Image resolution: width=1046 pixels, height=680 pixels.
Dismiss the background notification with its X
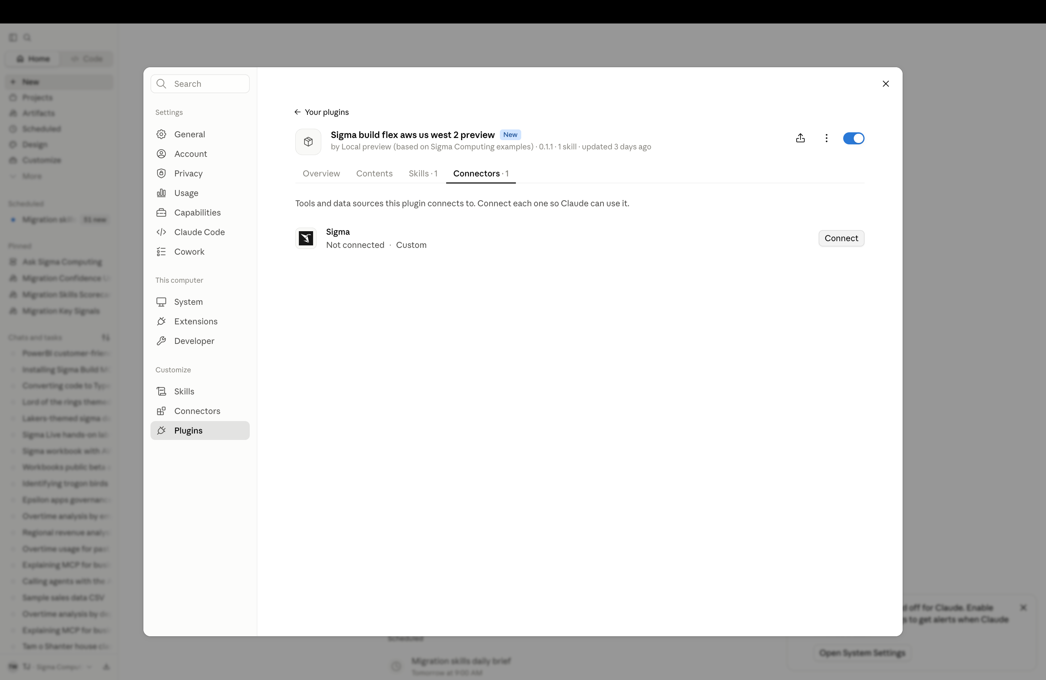1024,607
